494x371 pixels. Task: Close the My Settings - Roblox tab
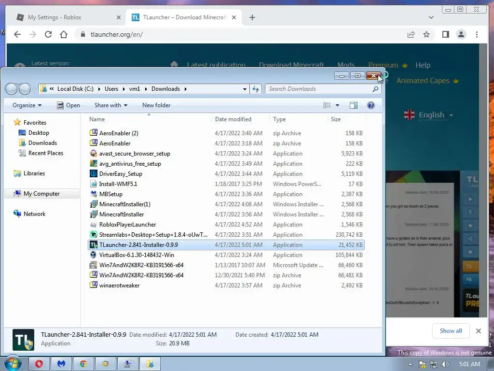tap(119, 17)
